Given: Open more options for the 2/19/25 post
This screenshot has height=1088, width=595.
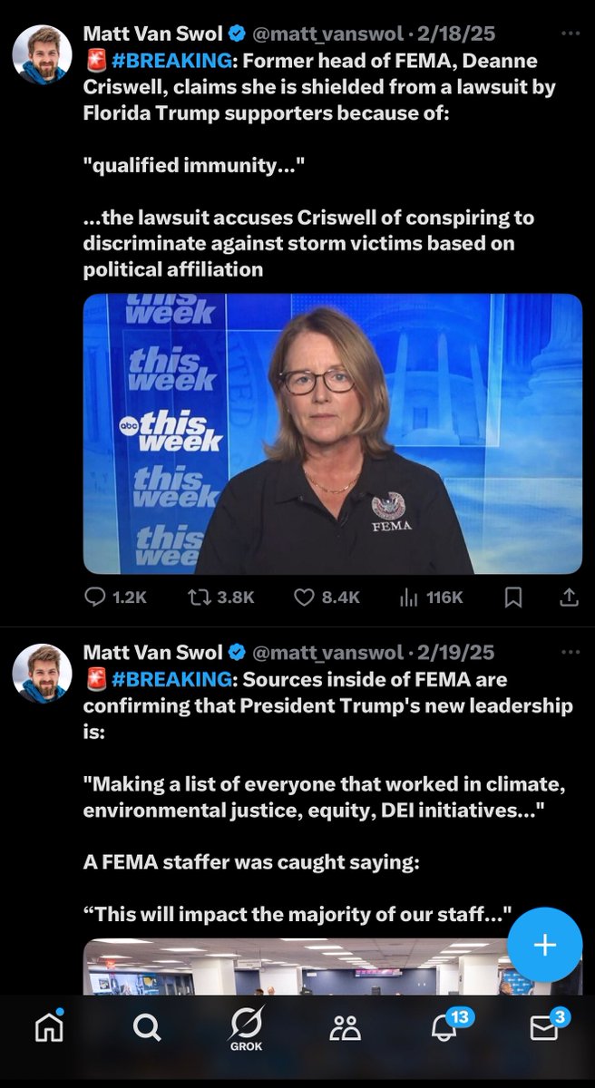Looking at the screenshot, I should (x=570, y=652).
